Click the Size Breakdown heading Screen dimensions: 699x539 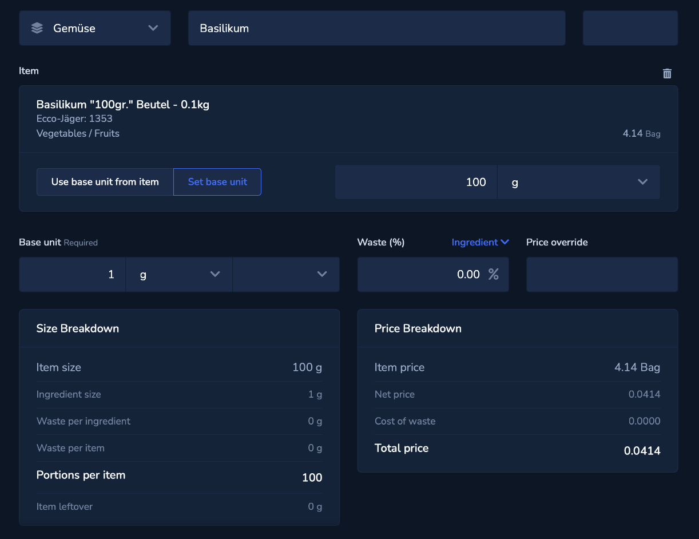(78, 328)
